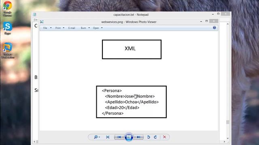The image size is (259, 145).
Task: Click E-mail in the Photo Viewer toolbar
Action: pos(72,28)
